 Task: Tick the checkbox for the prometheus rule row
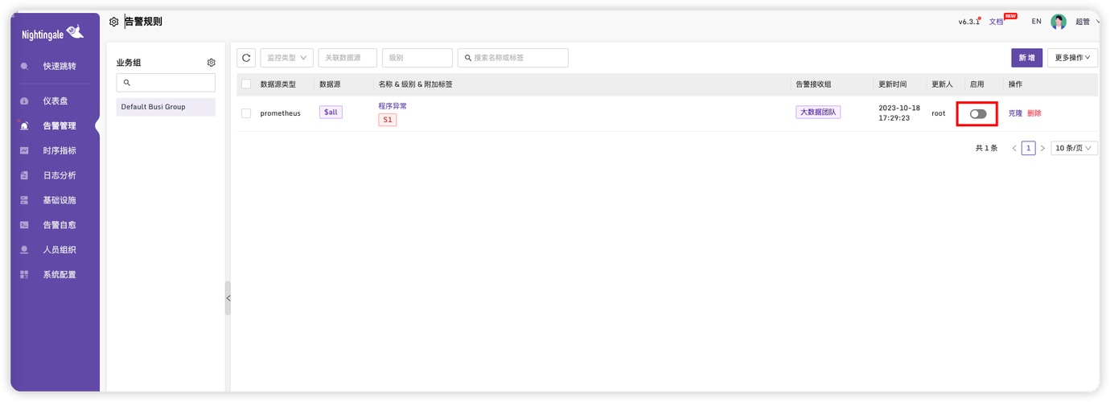coord(246,113)
